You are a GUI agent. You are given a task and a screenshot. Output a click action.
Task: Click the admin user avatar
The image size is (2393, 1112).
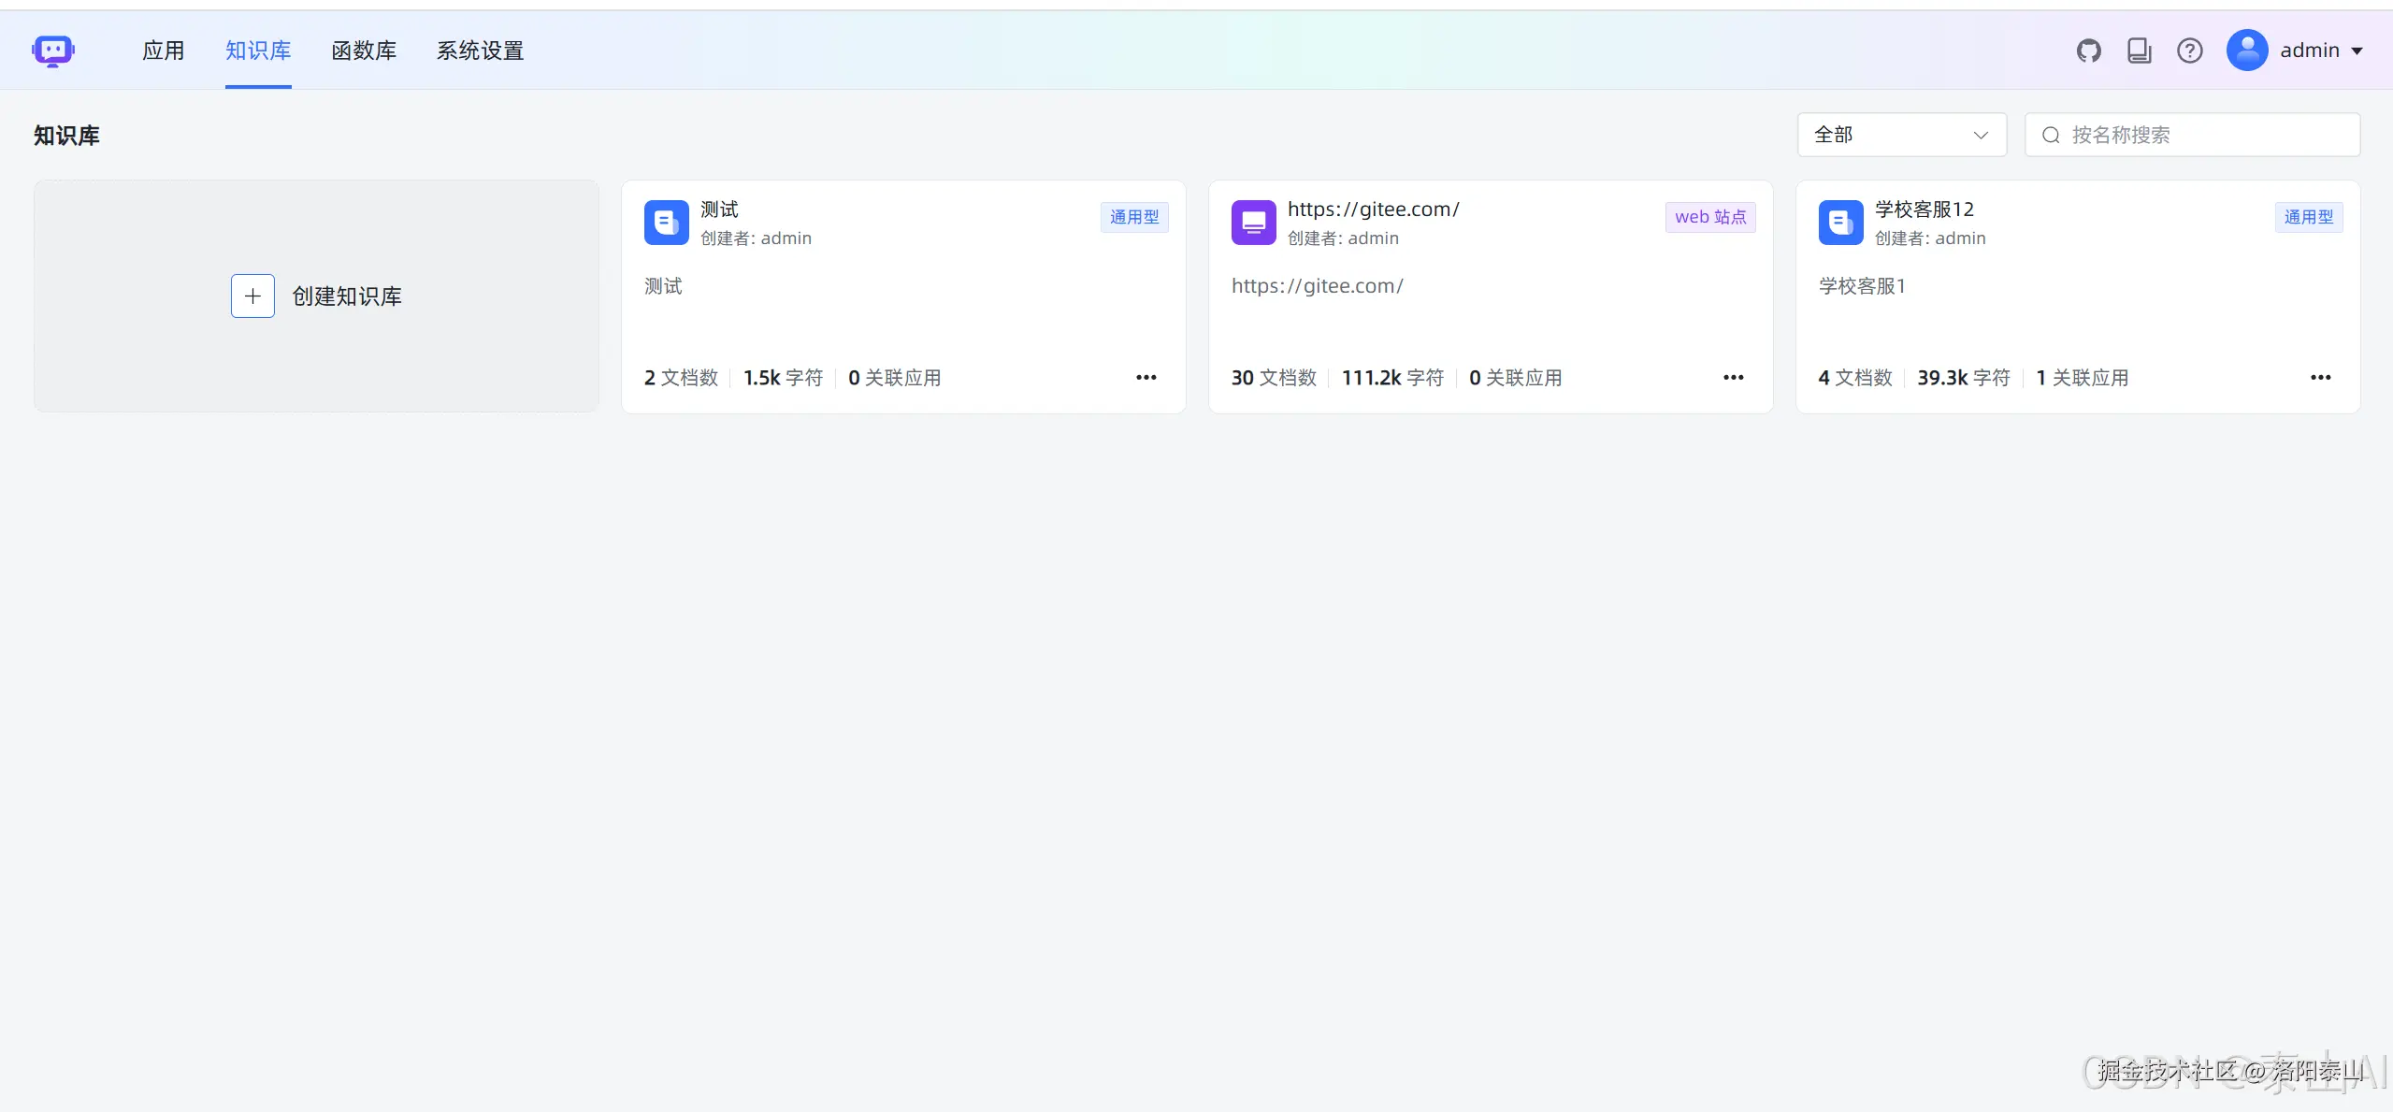2246,51
